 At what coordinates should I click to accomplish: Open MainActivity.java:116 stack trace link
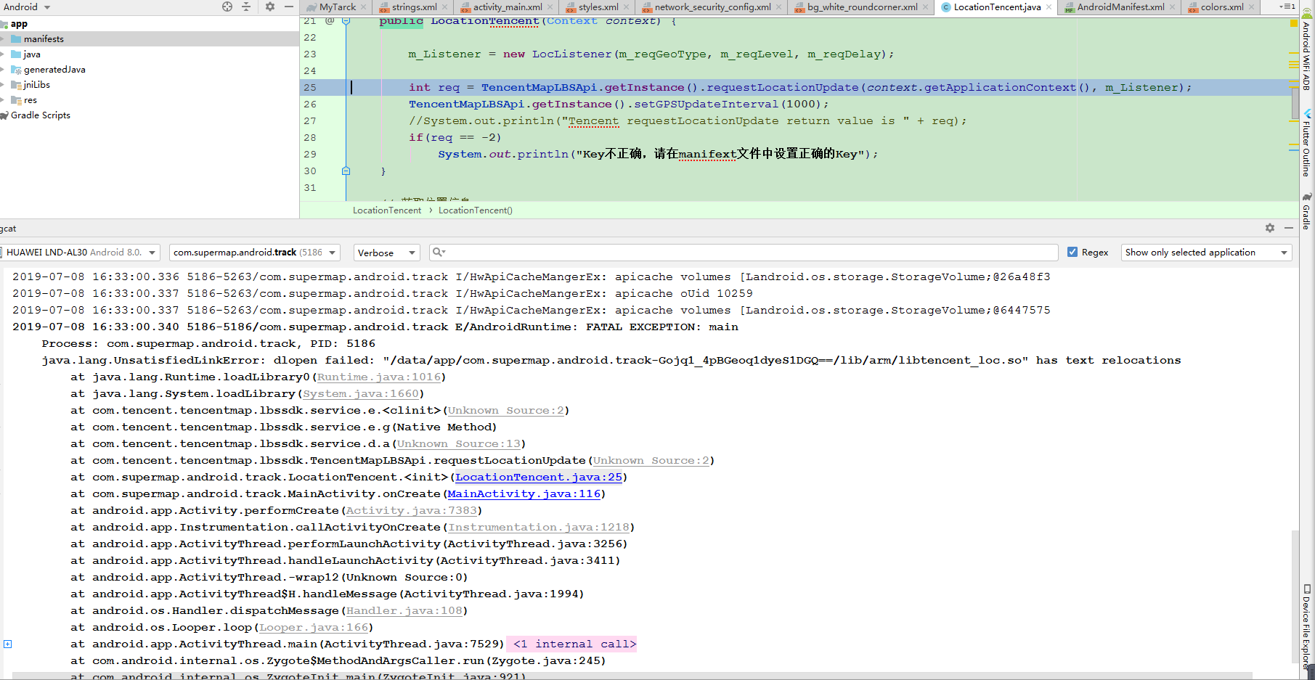click(524, 493)
